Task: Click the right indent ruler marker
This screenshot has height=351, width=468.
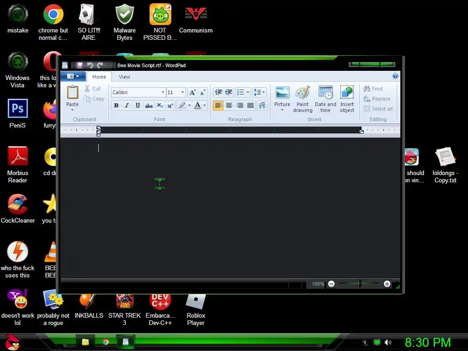Action: (x=362, y=132)
